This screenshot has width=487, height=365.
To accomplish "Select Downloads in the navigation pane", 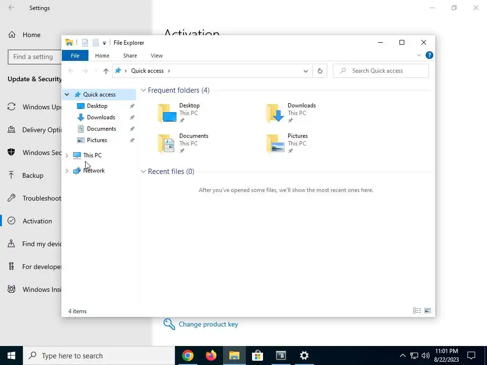I will (101, 117).
